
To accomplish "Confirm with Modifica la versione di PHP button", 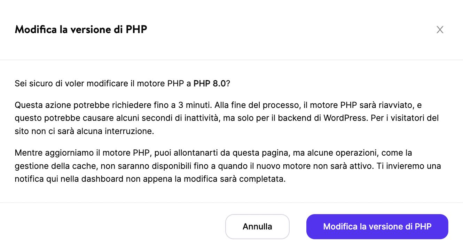I will tap(377, 226).
